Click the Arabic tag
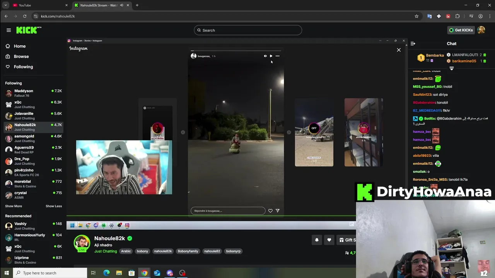Viewport: 495px width, 278px height. 126,251
